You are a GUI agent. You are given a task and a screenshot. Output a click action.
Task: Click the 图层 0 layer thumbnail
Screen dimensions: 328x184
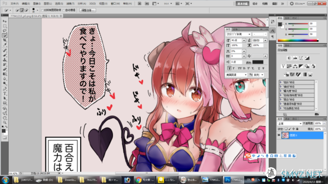(285, 135)
